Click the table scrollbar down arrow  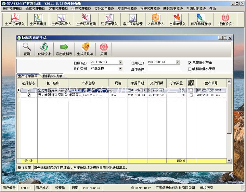[229, 161]
